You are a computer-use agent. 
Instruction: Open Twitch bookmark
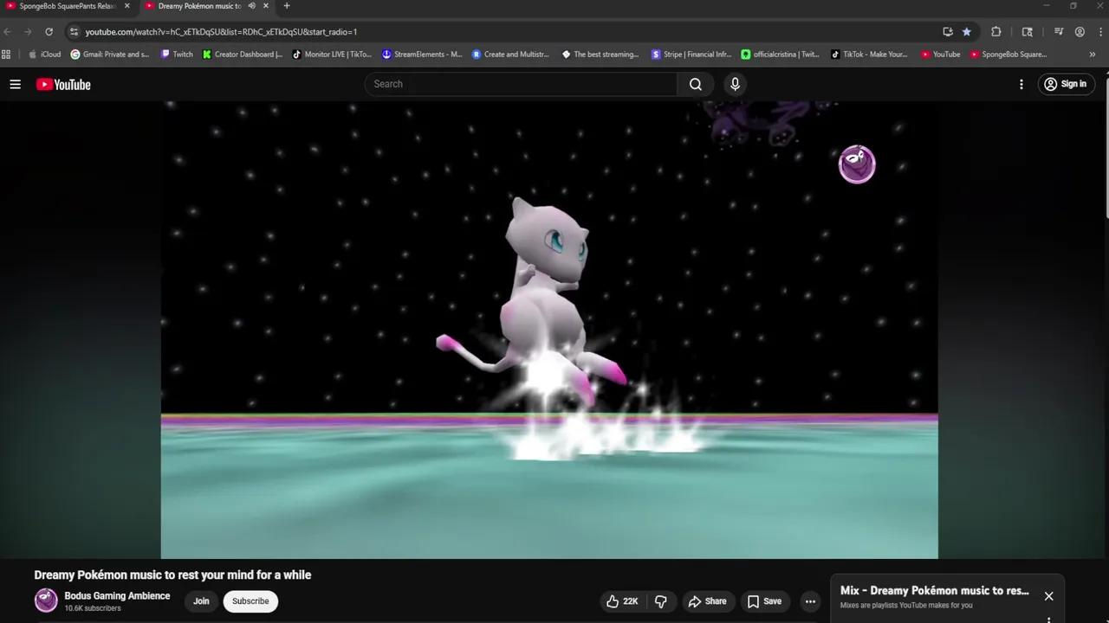click(178, 55)
